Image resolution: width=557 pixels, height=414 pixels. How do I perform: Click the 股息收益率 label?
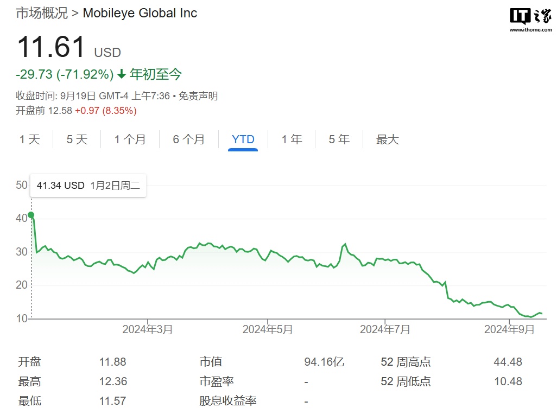point(228,401)
